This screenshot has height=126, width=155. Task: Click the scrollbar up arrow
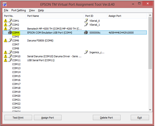click(x=150, y=15)
